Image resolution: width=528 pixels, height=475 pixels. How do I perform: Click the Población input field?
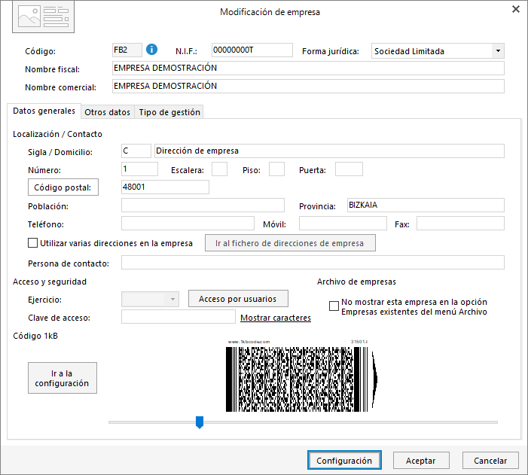[x=203, y=205]
